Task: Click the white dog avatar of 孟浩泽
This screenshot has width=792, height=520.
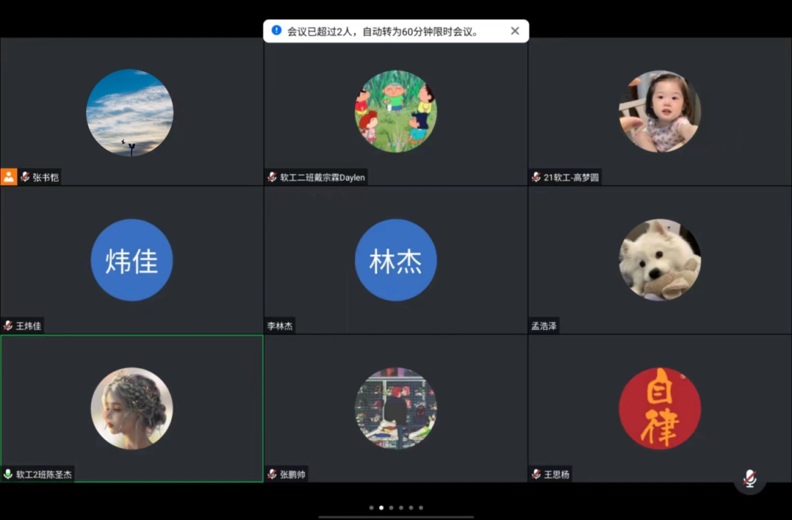Action: 659,260
